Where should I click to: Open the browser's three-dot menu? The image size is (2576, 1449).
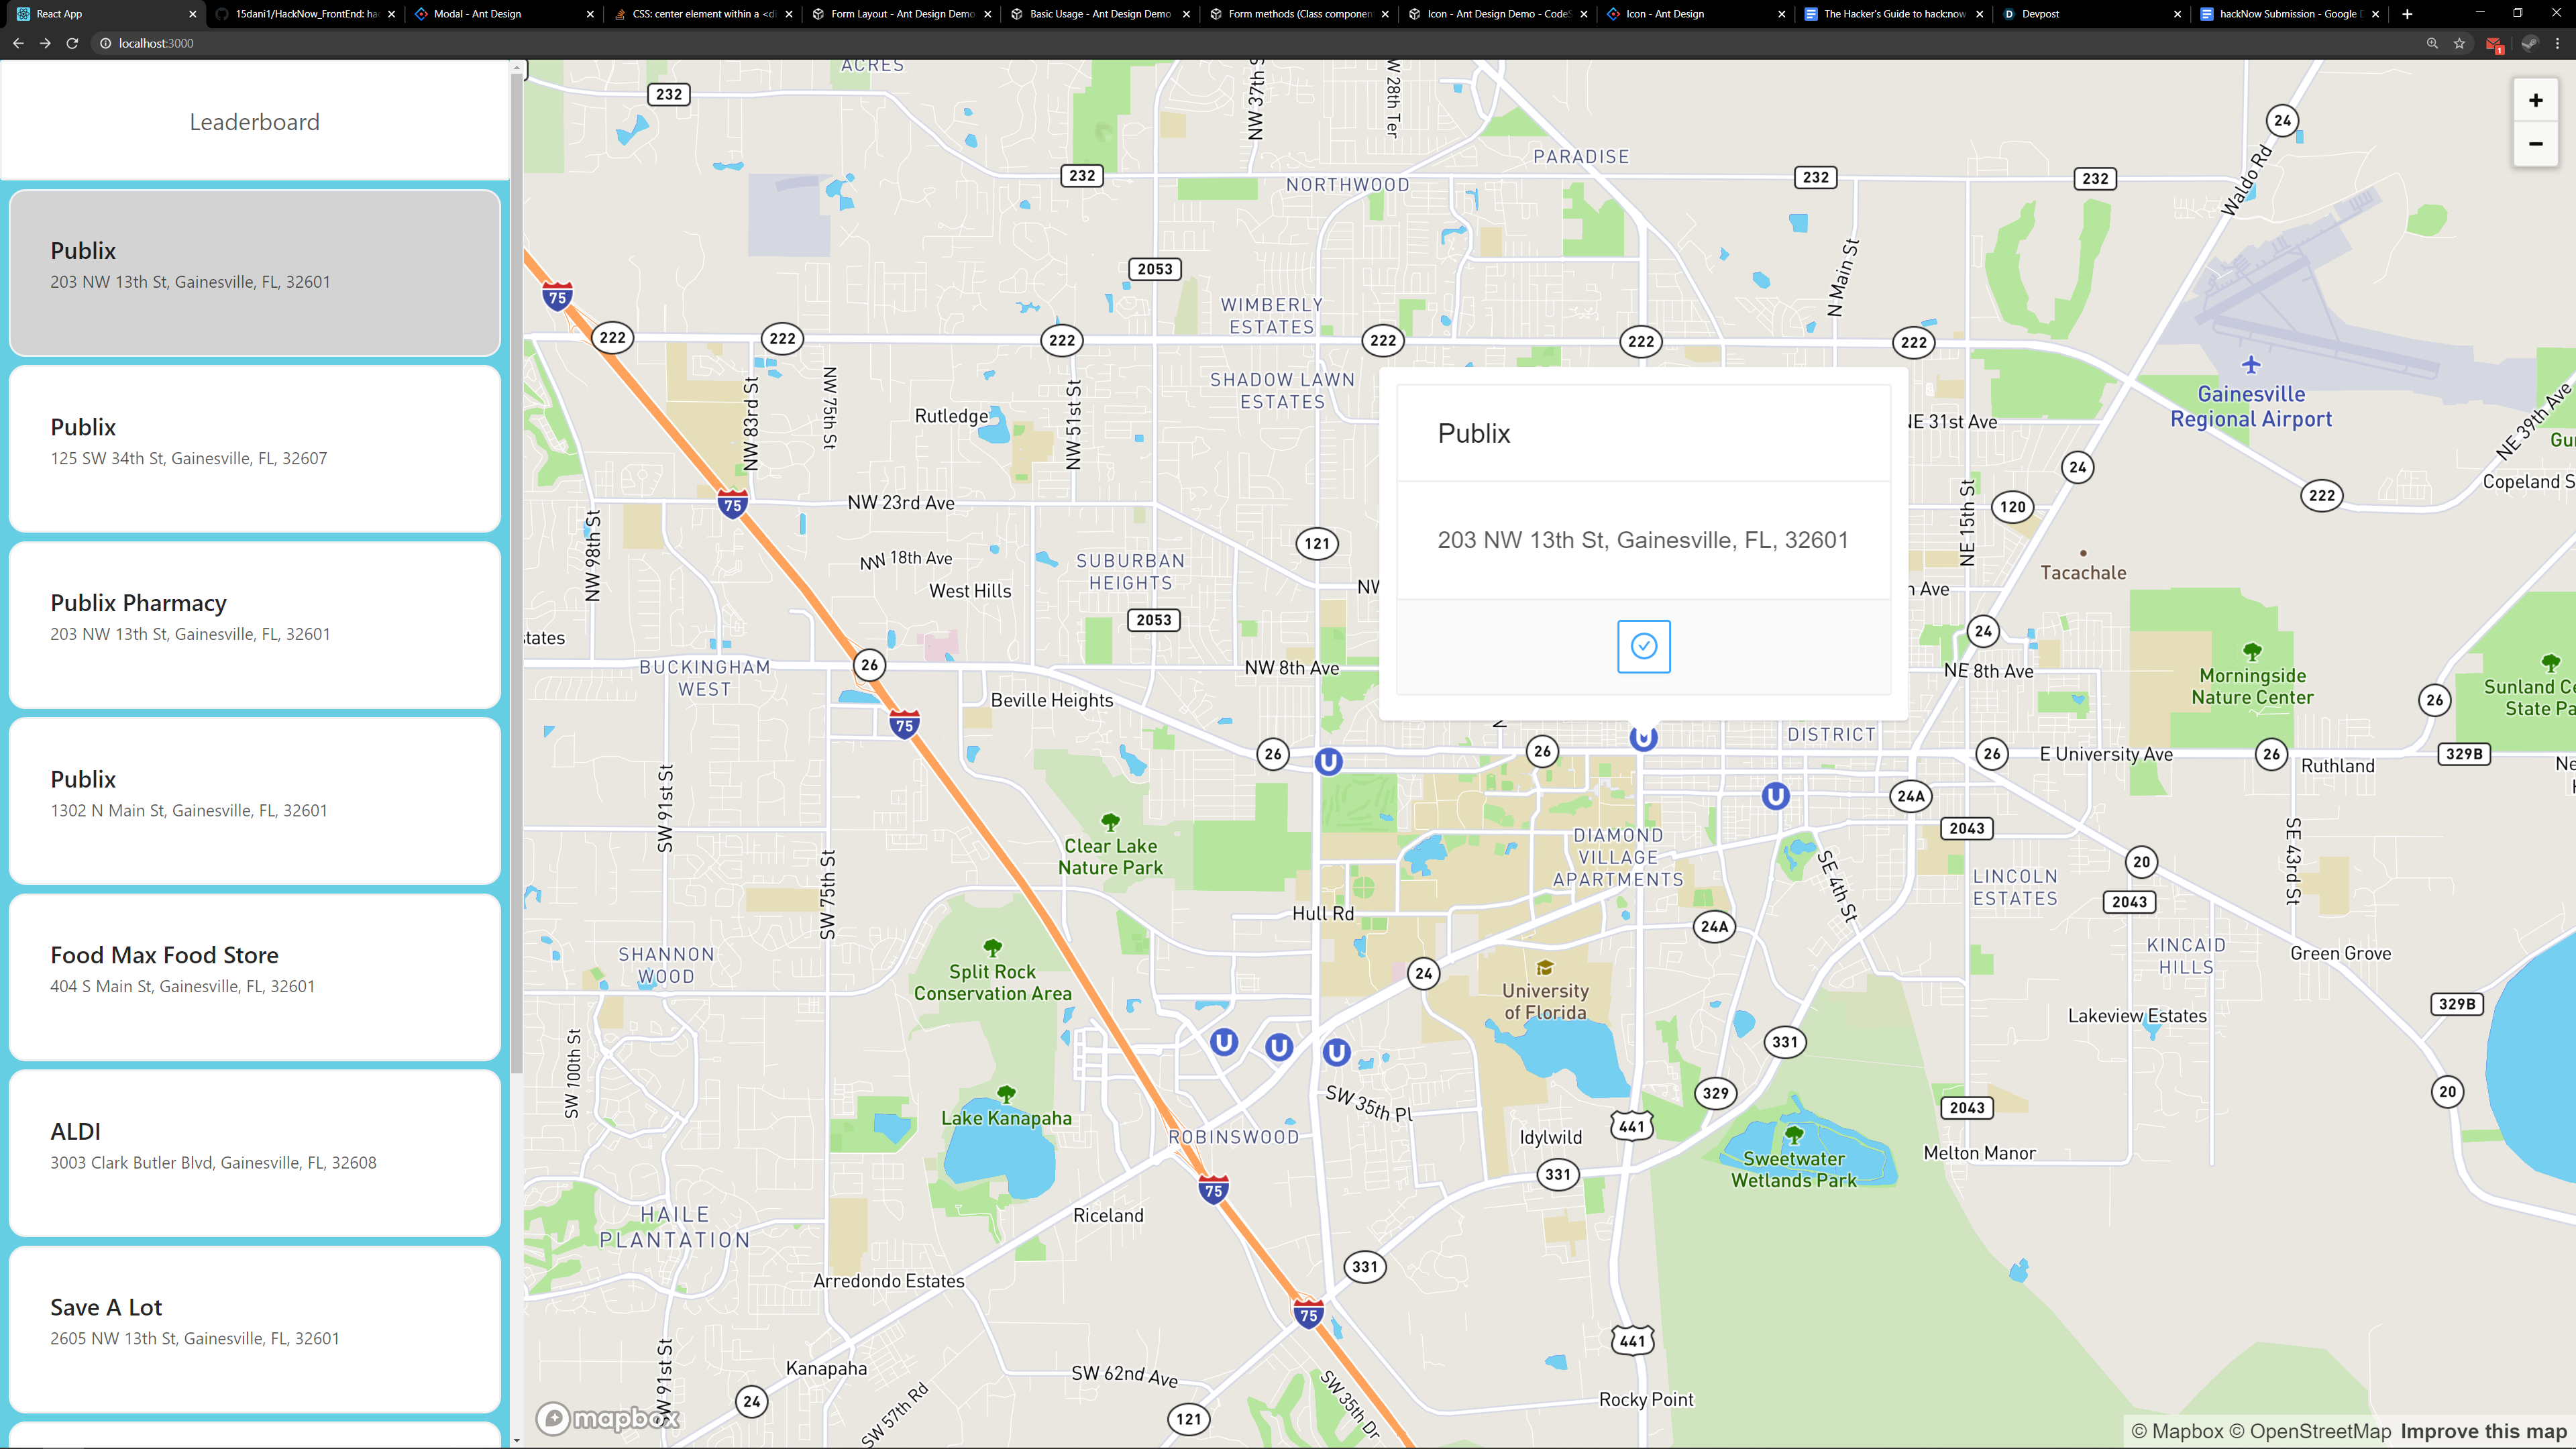pyautogui.click(x=2557, y=43)
